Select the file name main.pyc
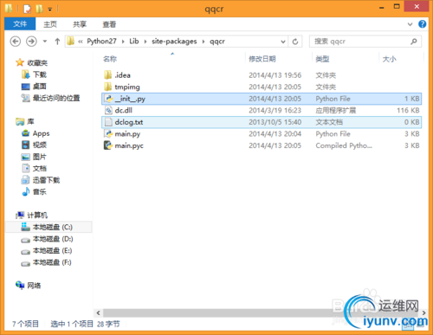Screen dimensions: 433x335 (129, 145)
